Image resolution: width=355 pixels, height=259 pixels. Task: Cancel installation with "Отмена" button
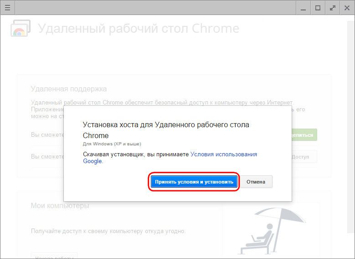pyautogui.click(x=256, y=182)
